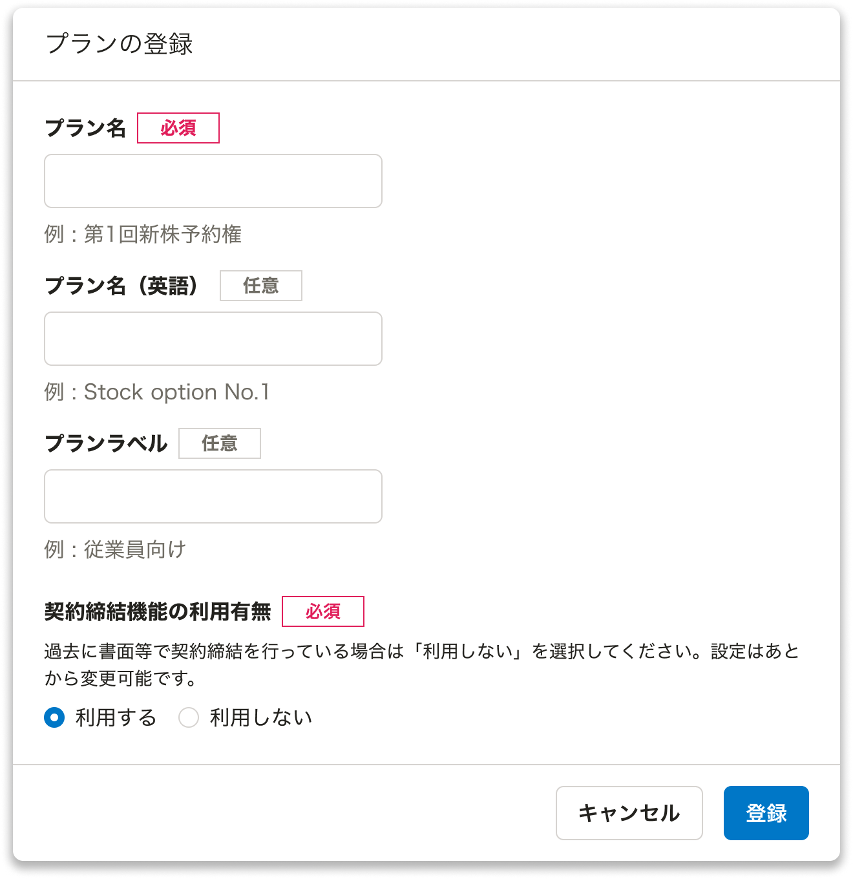This screenshot has height=879, width=853.
Task: Click the hint text 例：第1回新株予約権
Action: coord(143,234)
